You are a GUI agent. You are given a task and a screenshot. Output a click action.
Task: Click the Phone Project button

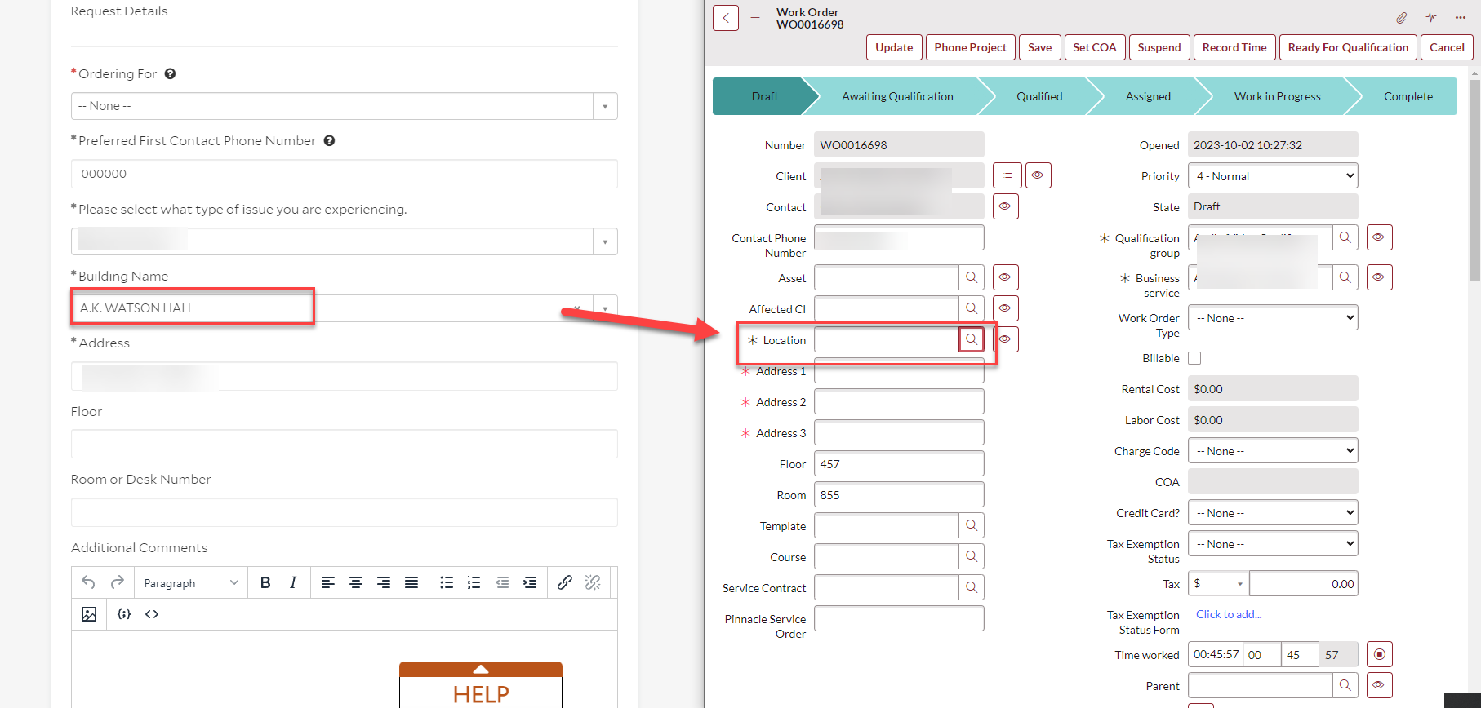(970, 47)
